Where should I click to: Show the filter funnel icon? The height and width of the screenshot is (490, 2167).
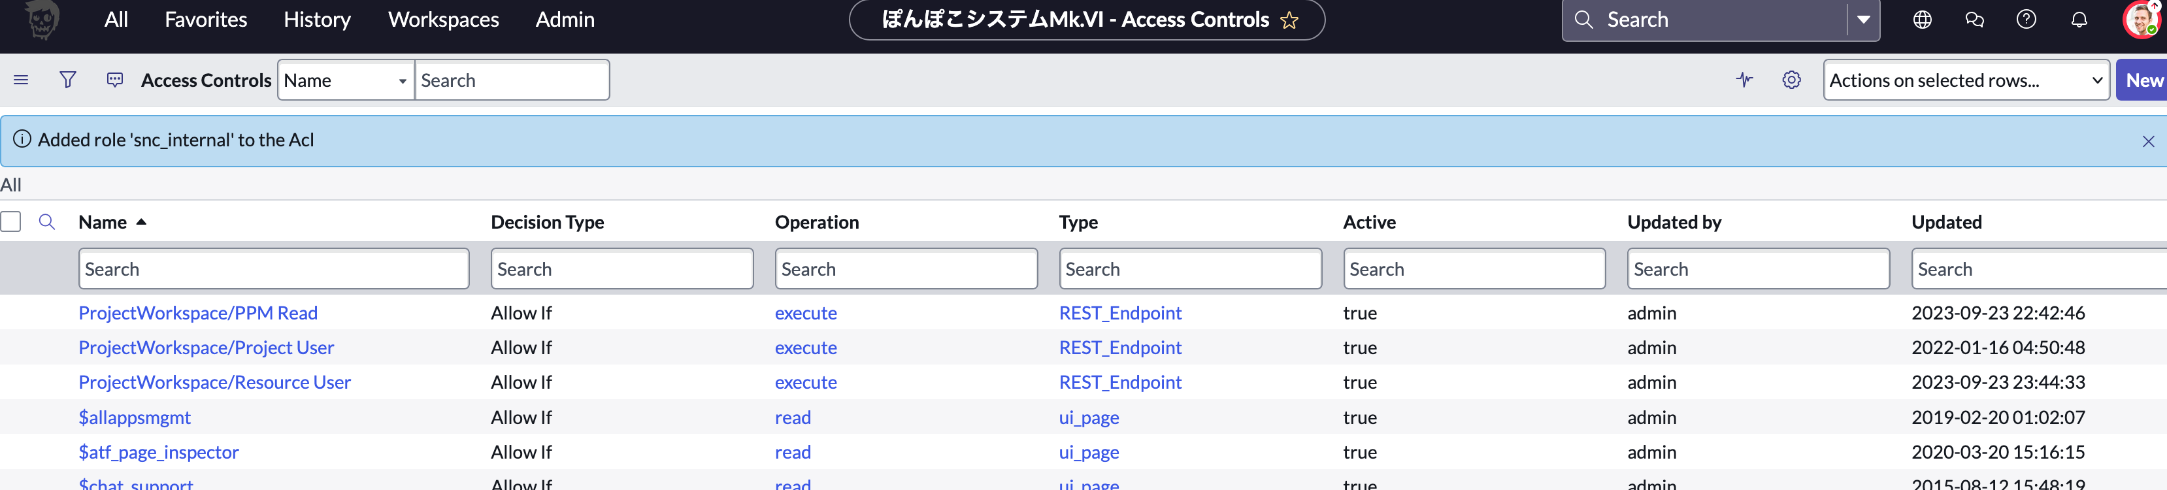[68, 80]
